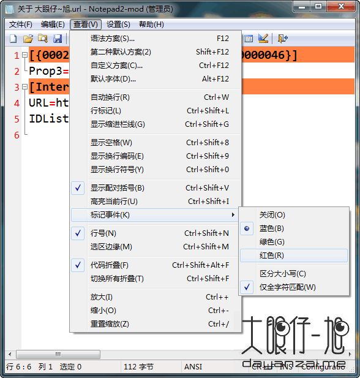Toggle 显示空格(W) whitespace display
Screen dimensions: 360x378
(x=156, y=143)
